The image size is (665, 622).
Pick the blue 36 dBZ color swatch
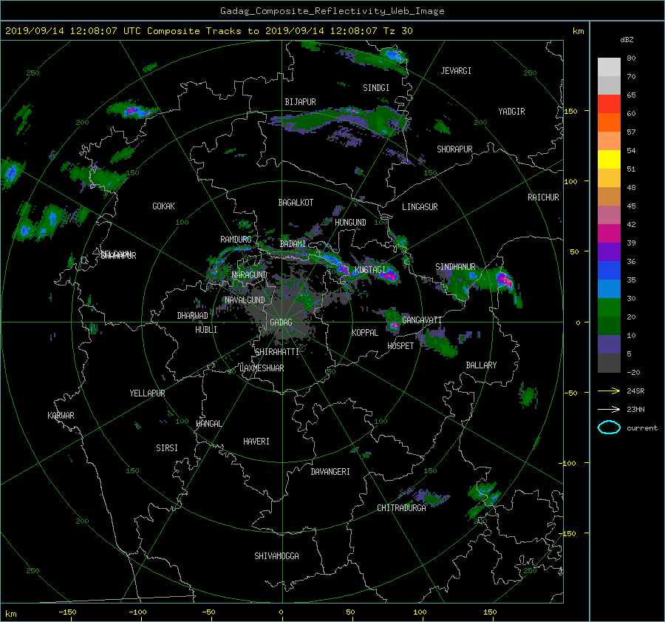pyautogui.click(x=609, y=270)
